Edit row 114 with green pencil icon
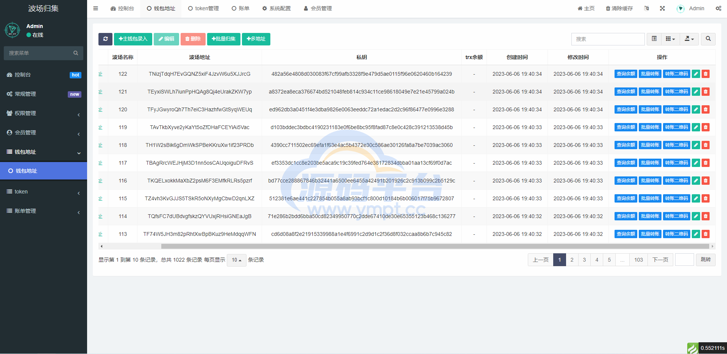The width and height of the screenshot is (727, 354). 696,216
